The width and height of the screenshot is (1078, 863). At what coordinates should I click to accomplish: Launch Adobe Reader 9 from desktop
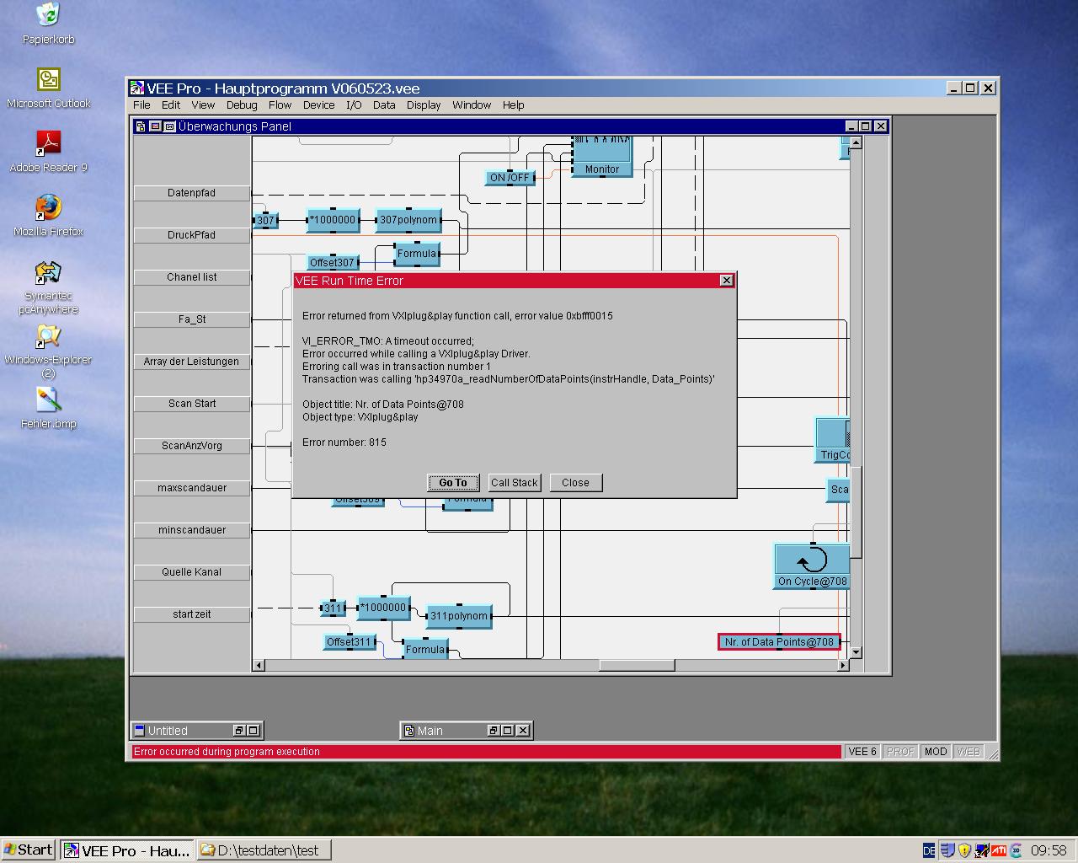pos(49,145)
